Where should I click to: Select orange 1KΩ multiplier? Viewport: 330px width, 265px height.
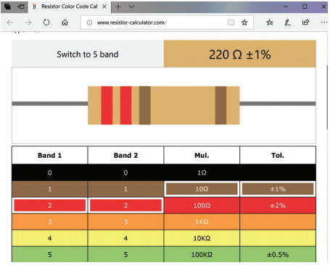(x=202, y=222)
